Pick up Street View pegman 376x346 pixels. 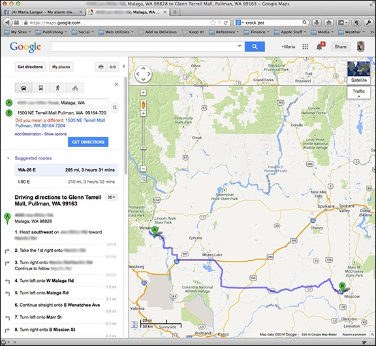coord(144,105)
